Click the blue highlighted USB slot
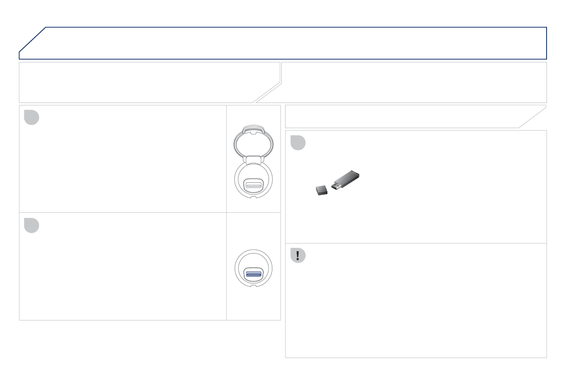566x377 pixels. [x=253, y=274]
